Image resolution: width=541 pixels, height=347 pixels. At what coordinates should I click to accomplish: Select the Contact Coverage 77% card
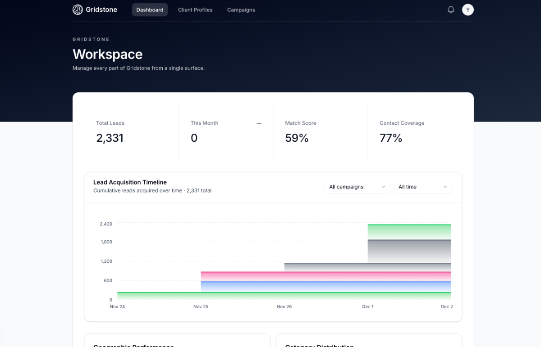(414, 132)
